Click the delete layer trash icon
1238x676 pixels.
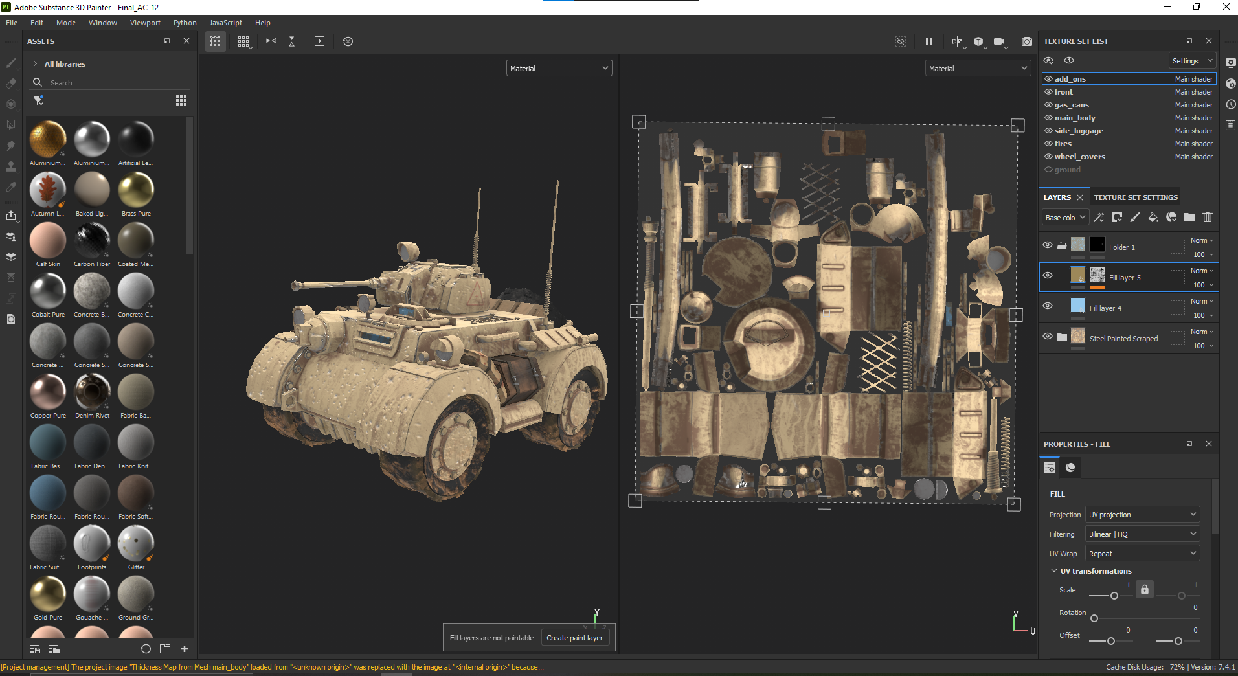[x=1208, y=218]
